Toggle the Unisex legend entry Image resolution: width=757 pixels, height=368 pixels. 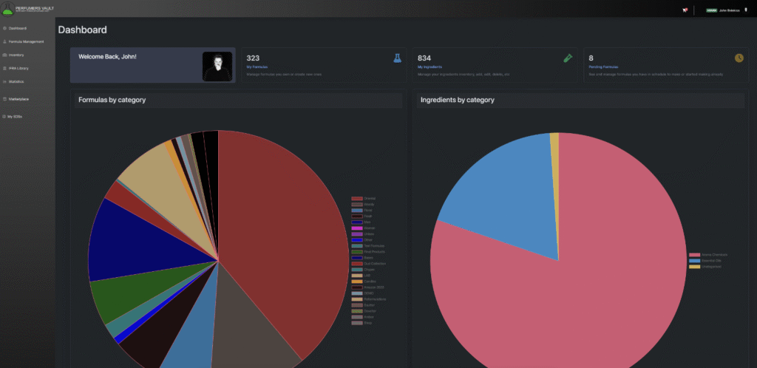click(362, 234)
